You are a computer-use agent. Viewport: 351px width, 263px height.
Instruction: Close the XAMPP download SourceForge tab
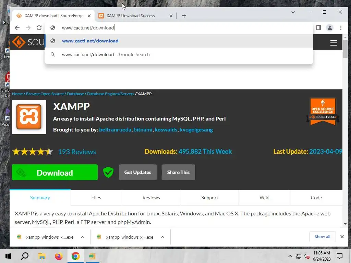click(x=89, y=16)
